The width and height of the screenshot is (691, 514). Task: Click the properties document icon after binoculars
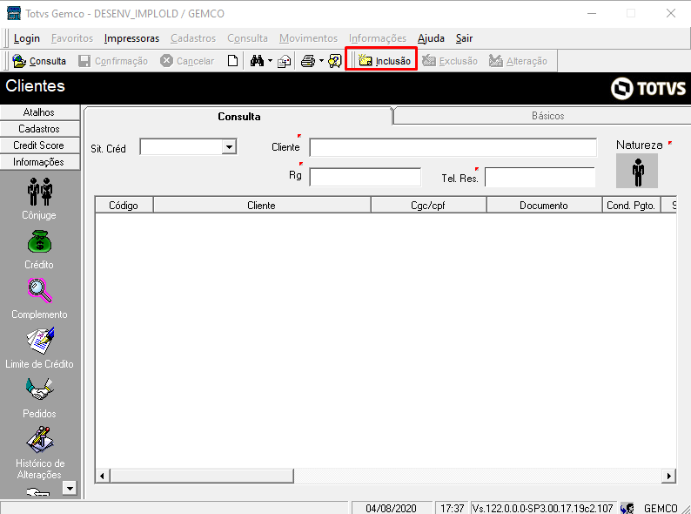[x=285, y=62]
